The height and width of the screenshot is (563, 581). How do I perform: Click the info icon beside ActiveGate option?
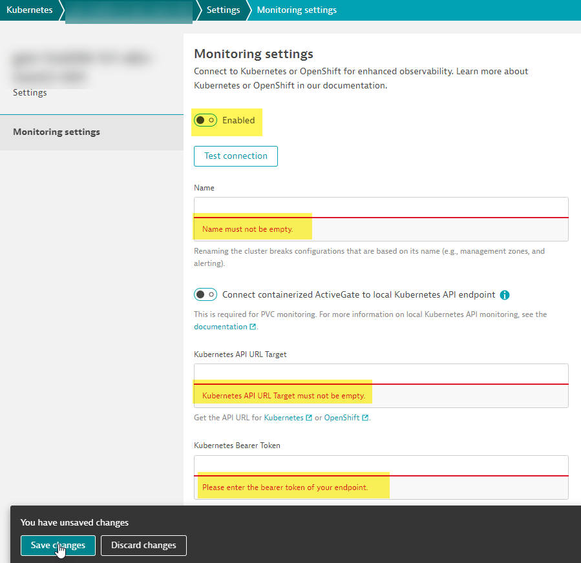point(505,295)
